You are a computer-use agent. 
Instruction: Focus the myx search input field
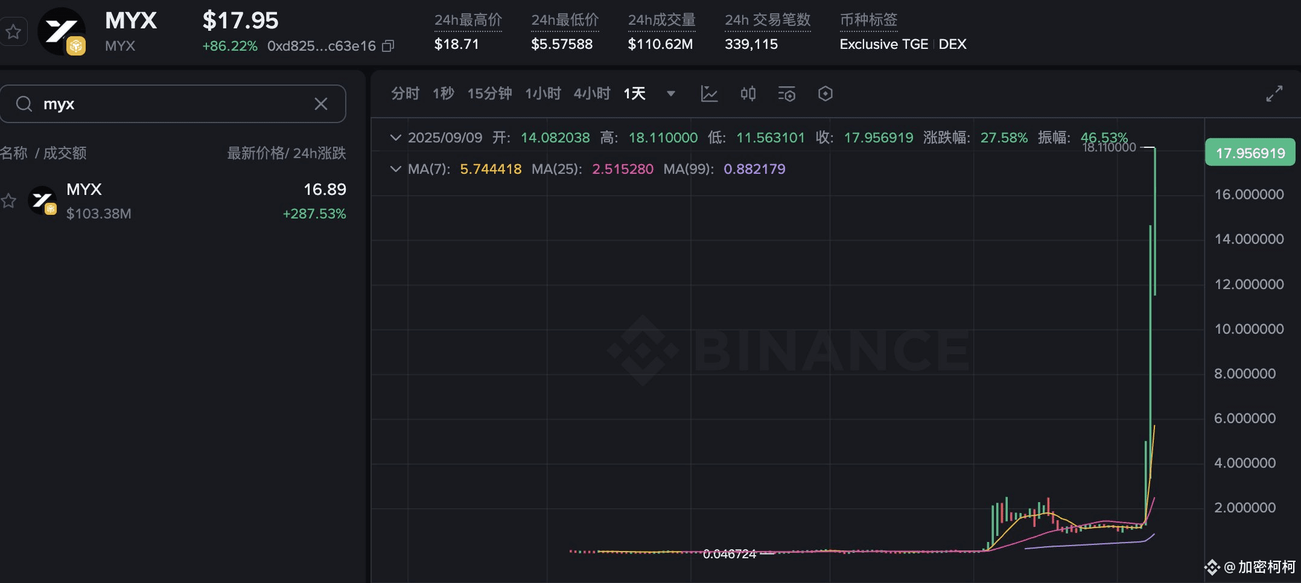[x=173, y=104]
